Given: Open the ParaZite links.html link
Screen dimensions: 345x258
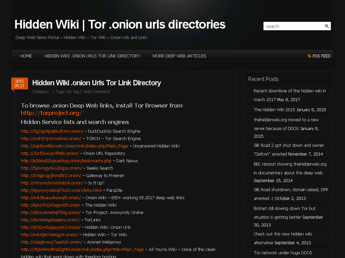Looking at the screenshot, I should click(x=61, y=190).
